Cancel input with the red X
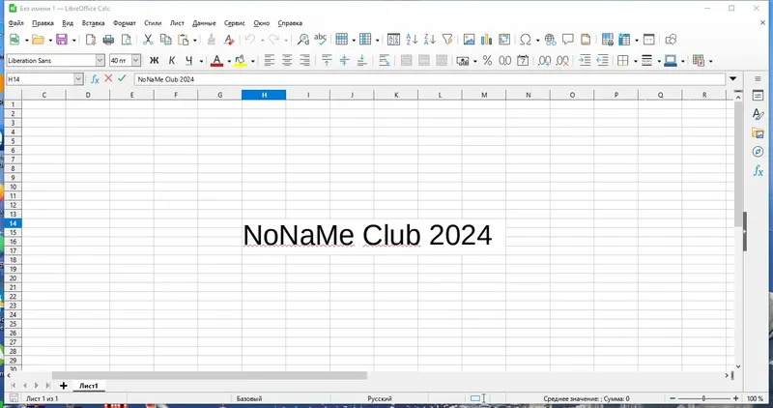773x408 pixels. [108, 78]
